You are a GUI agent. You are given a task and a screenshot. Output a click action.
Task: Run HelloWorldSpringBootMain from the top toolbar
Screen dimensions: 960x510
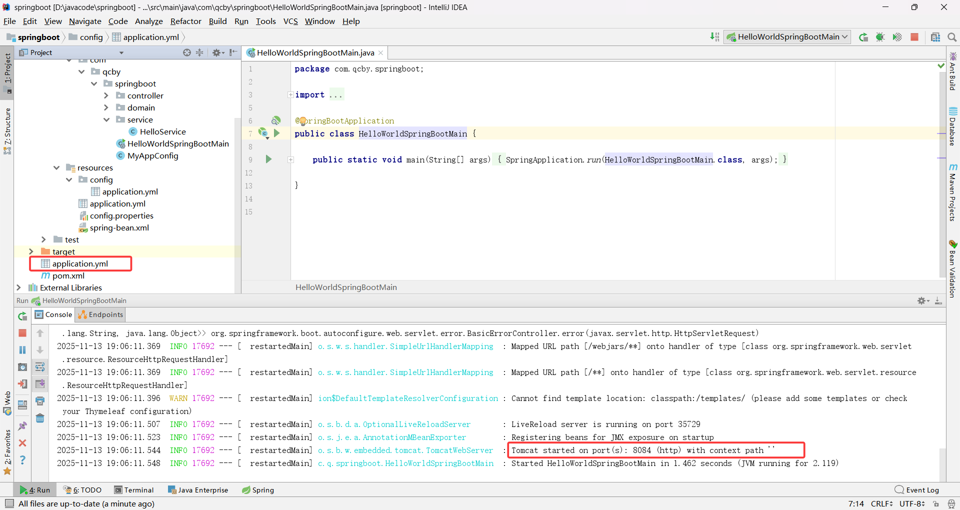pyautogui.click(x=863, y=37)
